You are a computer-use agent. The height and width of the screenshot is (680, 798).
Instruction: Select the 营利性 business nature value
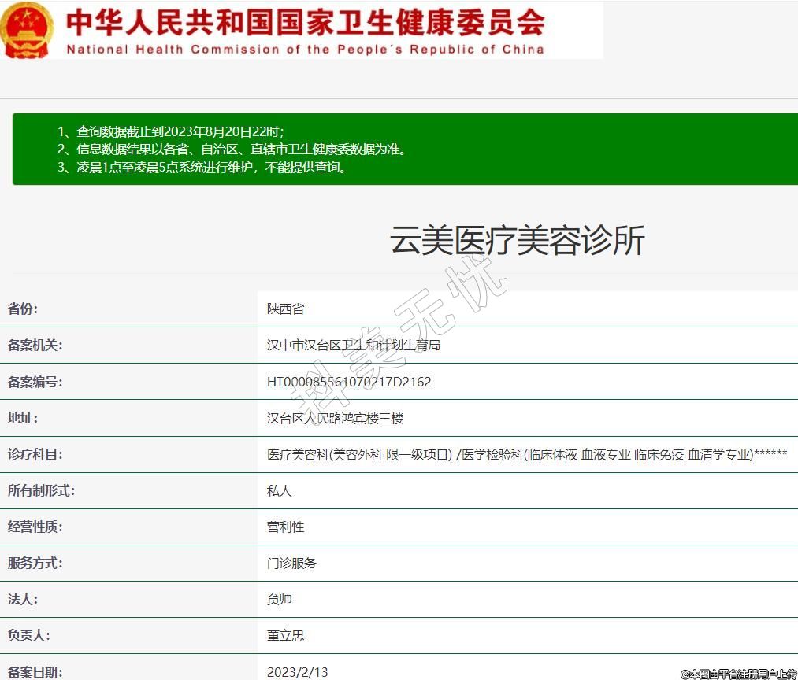coord(285,527)
